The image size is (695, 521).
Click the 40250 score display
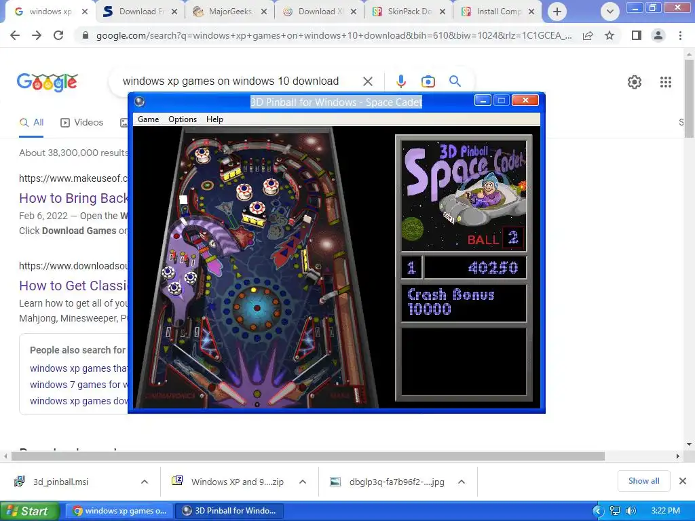[475, 267]
